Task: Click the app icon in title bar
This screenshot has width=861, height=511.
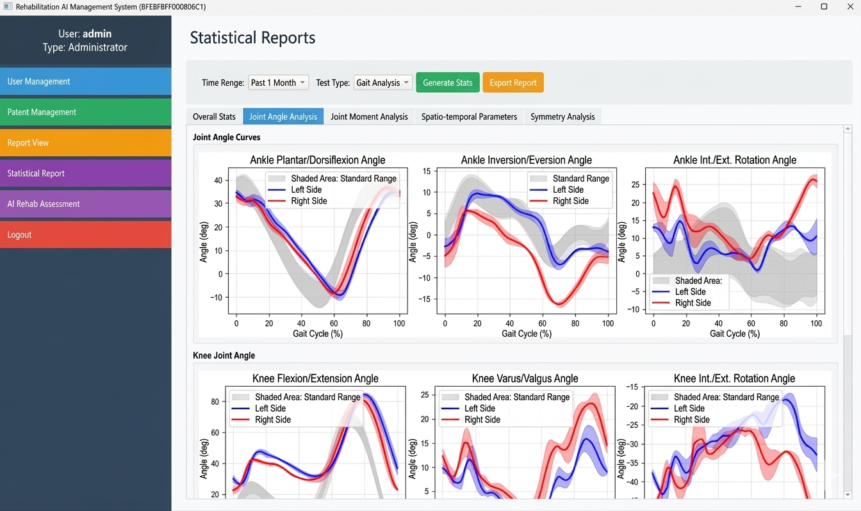Action: pyautogui.click(x=8, y=6)
